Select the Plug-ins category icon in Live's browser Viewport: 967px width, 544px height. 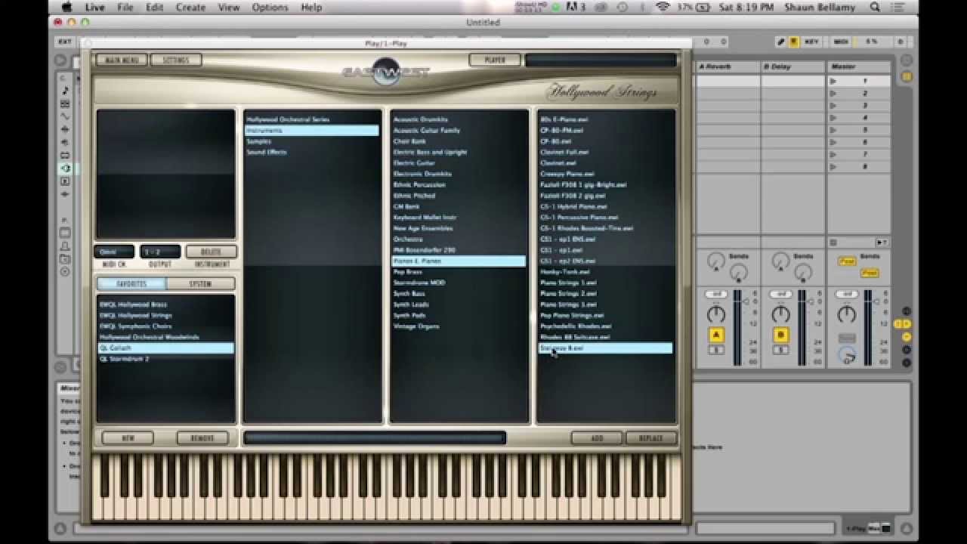[x=66, y=168]
